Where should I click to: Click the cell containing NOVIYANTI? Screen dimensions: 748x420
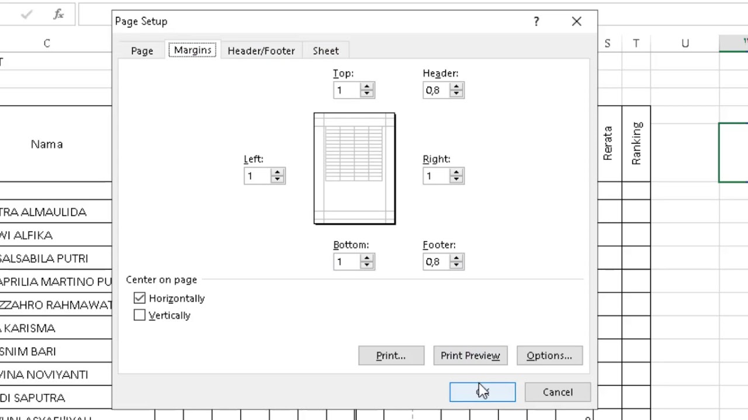click(x=56, y=374)
